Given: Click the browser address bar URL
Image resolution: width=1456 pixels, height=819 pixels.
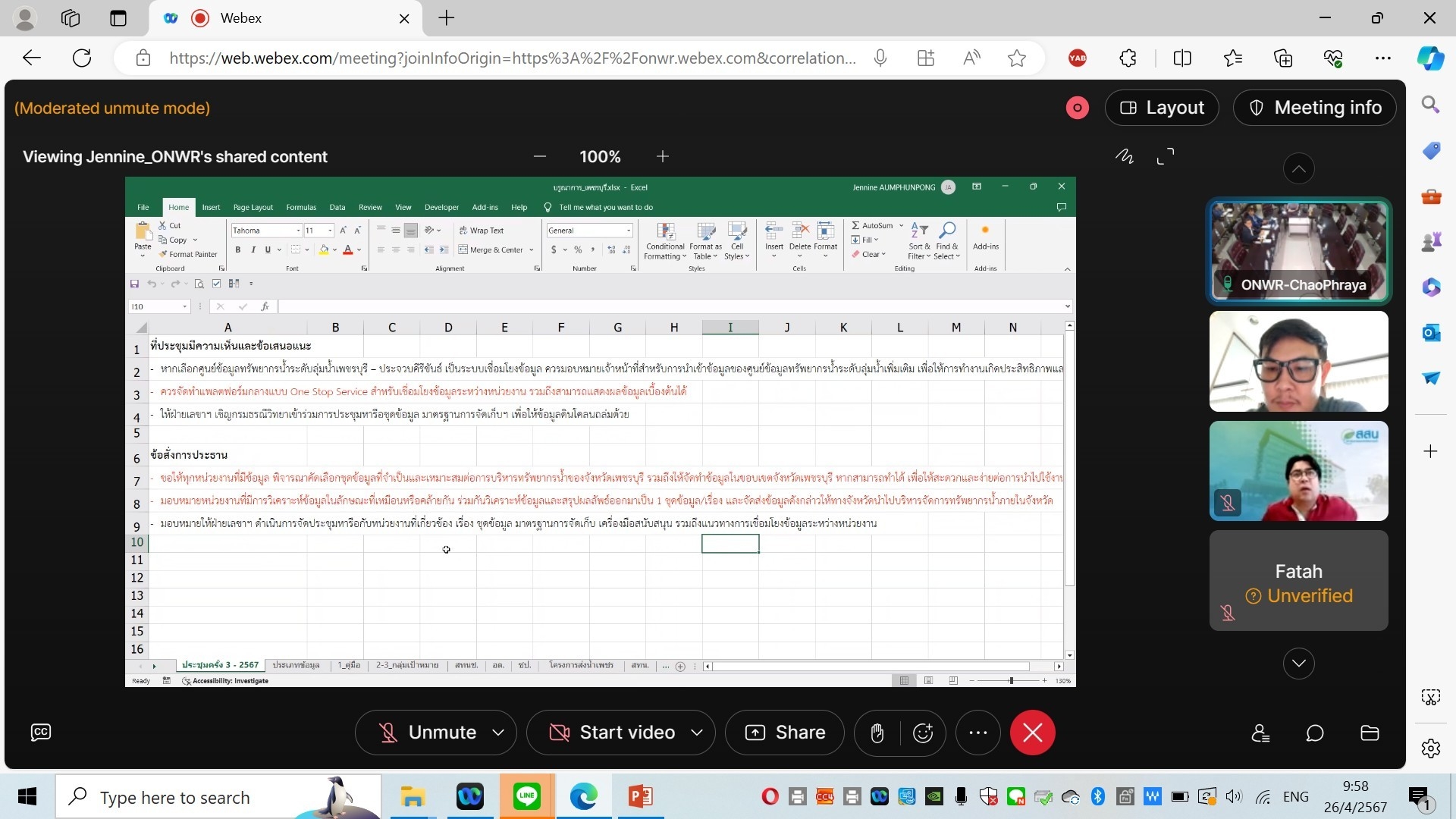Looking at the screenshot, I should tap(513, 58).
